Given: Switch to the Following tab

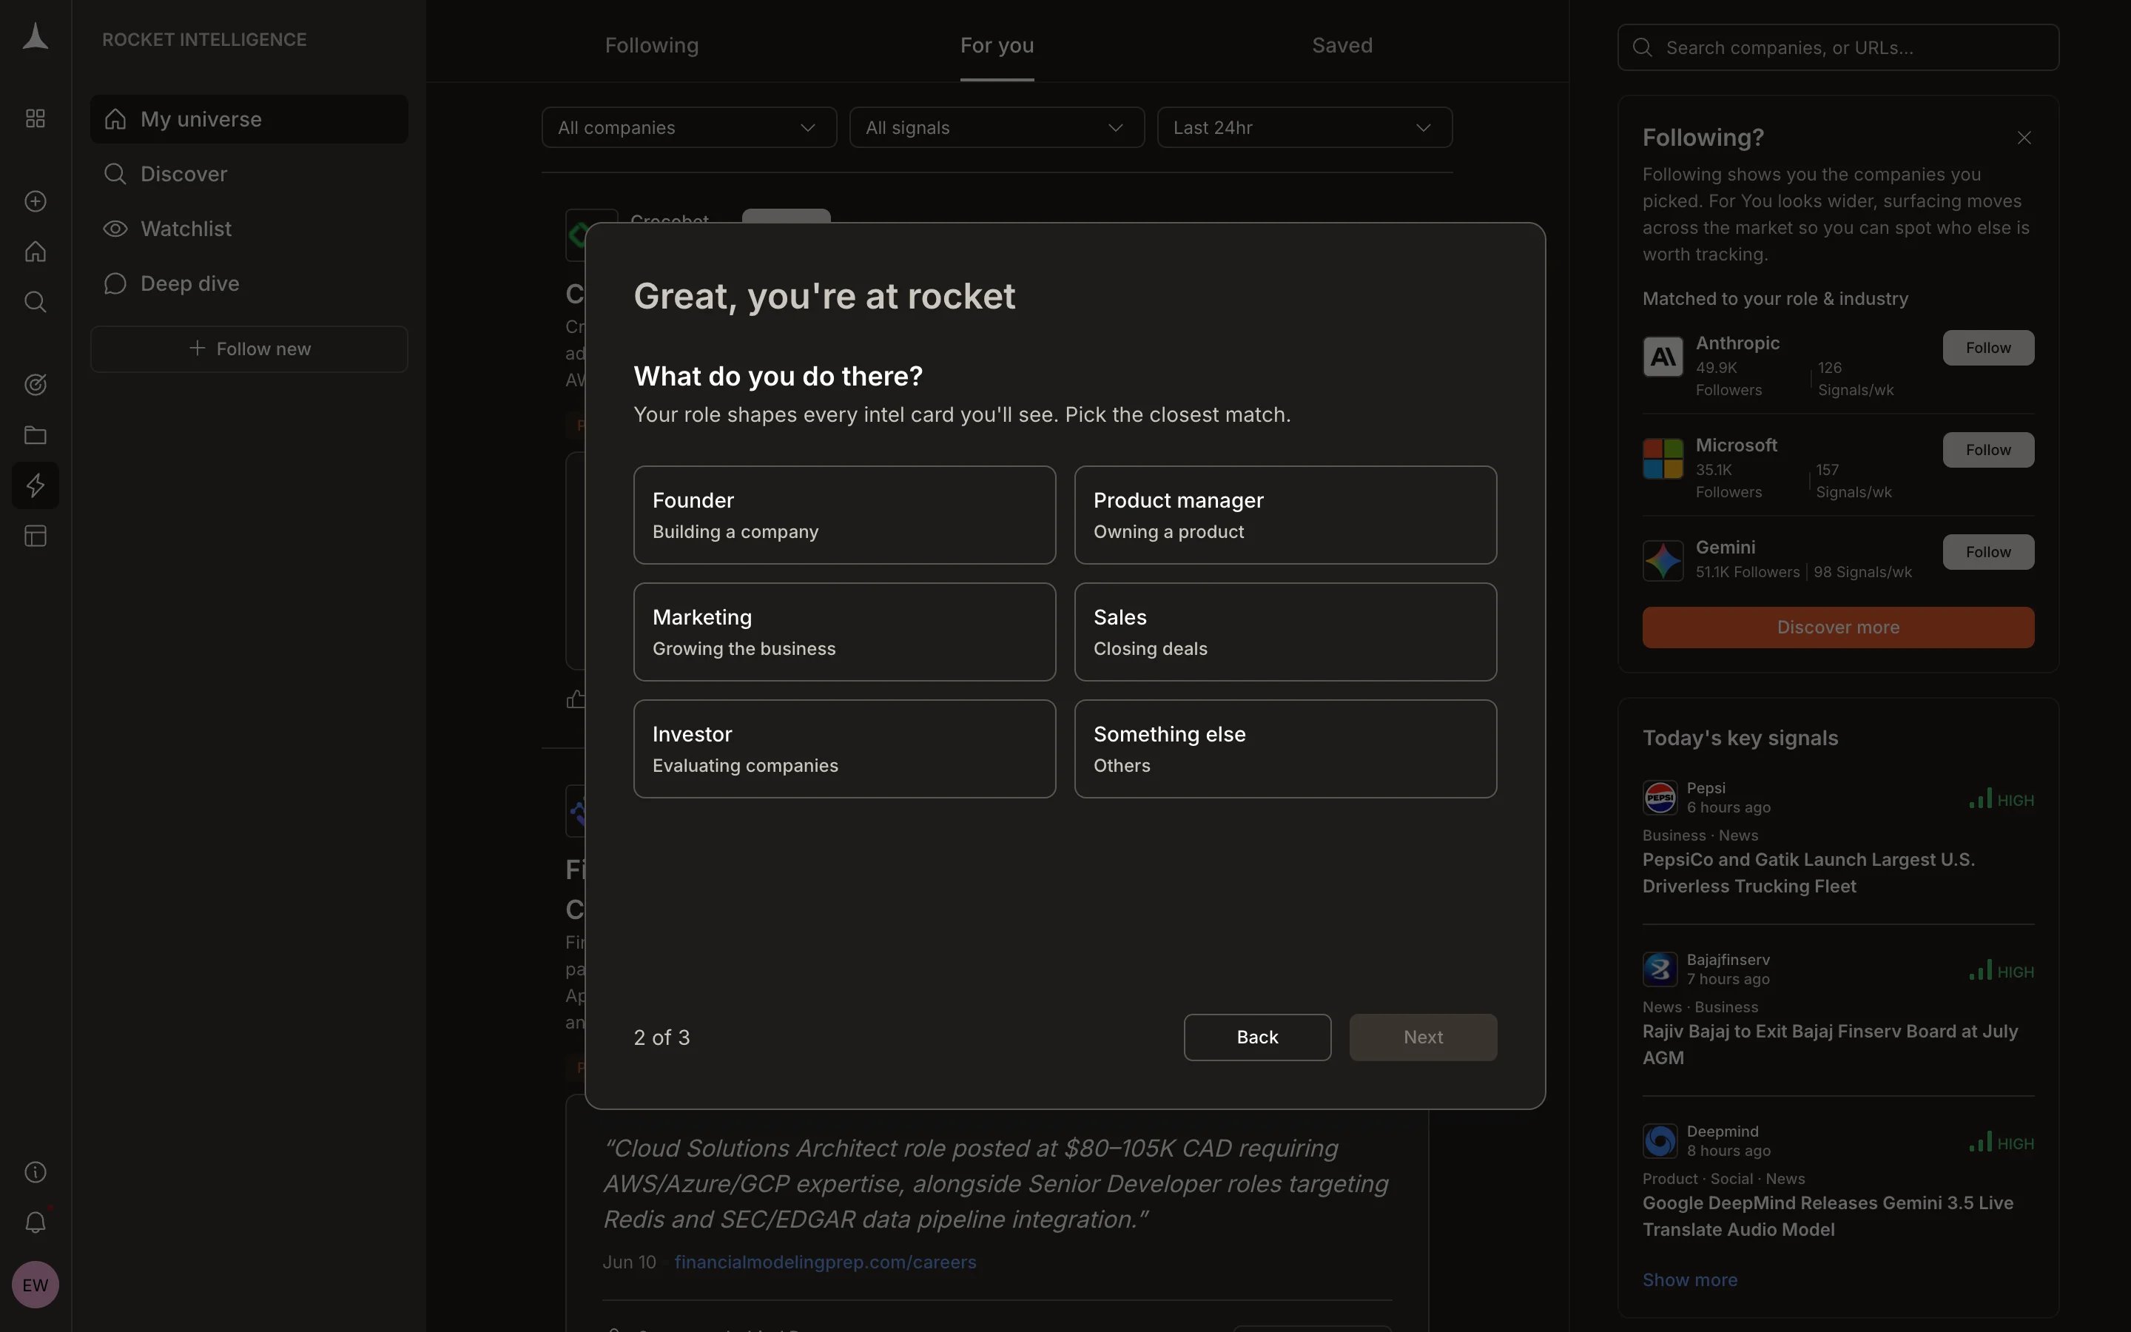Looking at the screenshot, I should click(x=652, y=45).
